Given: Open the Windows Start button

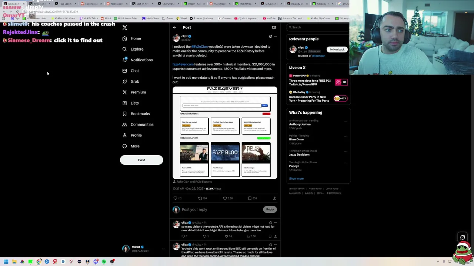Looking at the screenshot, I should click(x=6, y=262).
